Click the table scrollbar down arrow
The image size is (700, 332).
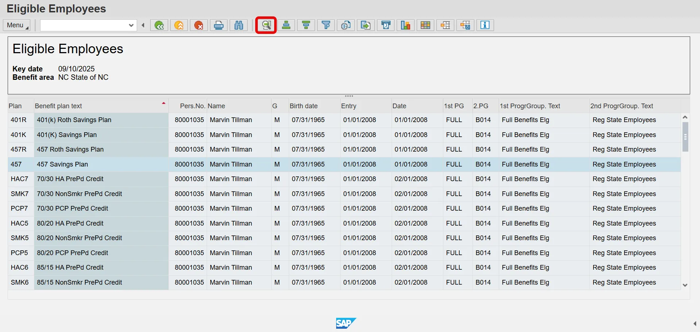click(685, 285)
